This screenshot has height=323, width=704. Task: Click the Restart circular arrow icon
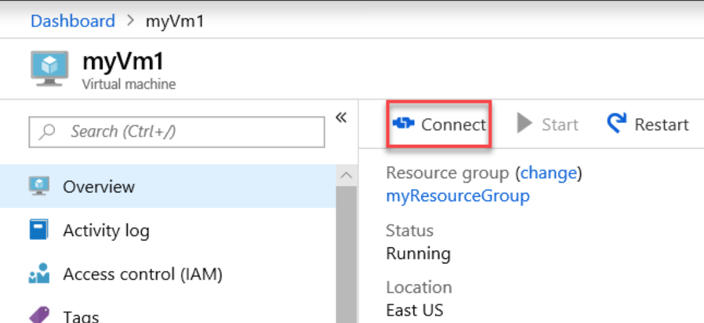click(616, 123)
